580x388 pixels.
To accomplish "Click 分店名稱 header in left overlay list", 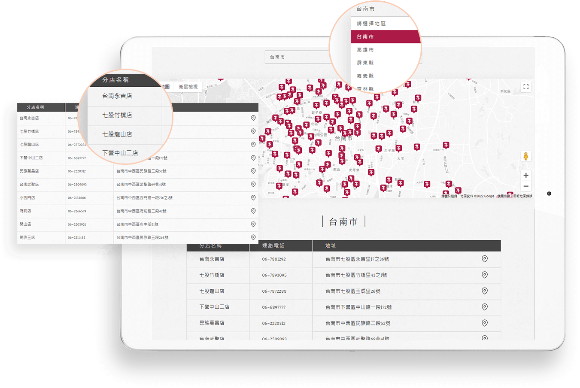I will [35, 107].
